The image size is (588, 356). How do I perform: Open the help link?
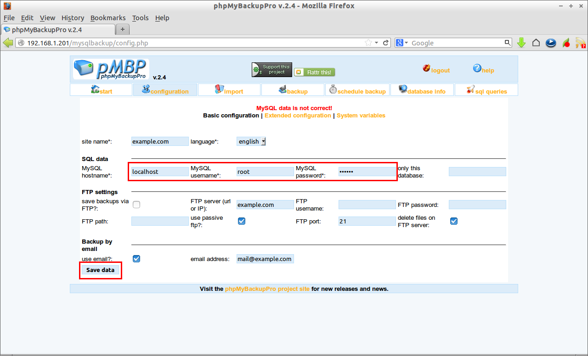[x=484, y=69]
